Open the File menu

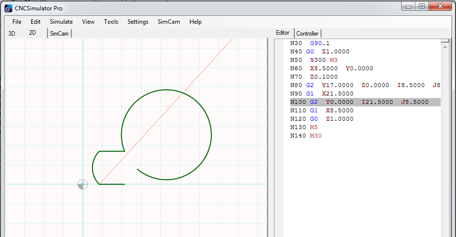click(x=17, y=22)
